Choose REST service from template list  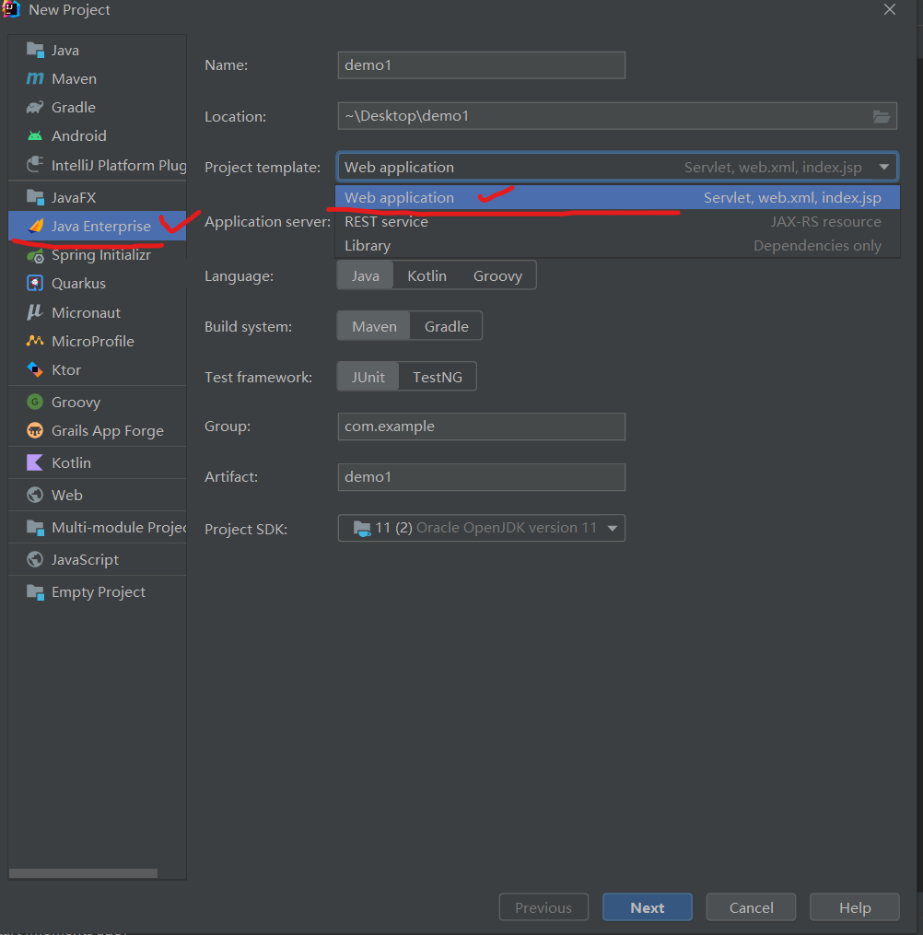[617, 222]
